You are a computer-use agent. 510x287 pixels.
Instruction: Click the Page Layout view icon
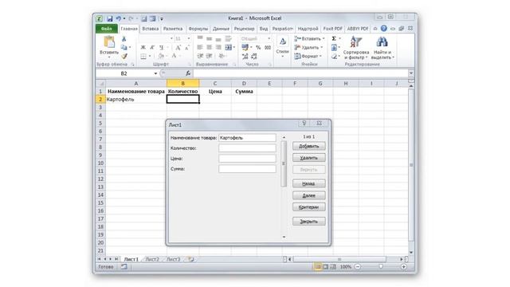coord(325,267)
